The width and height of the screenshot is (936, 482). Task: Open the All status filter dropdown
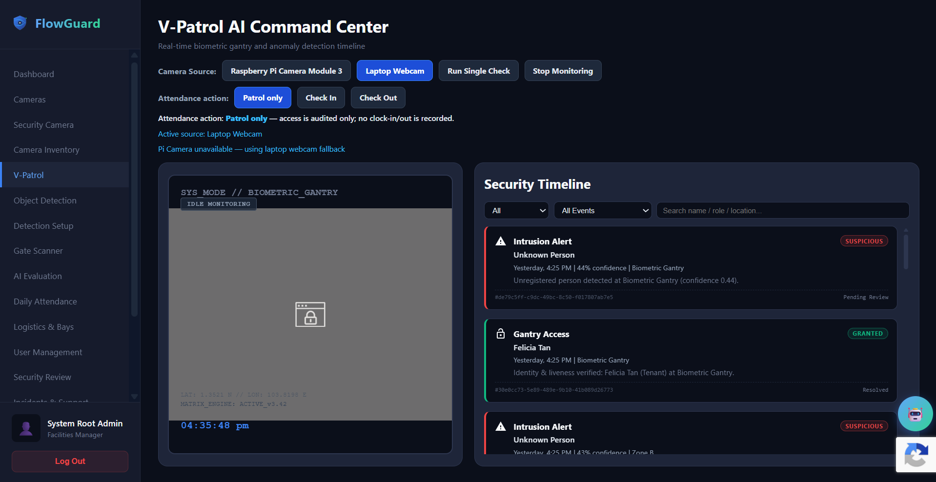coord(517,211)
